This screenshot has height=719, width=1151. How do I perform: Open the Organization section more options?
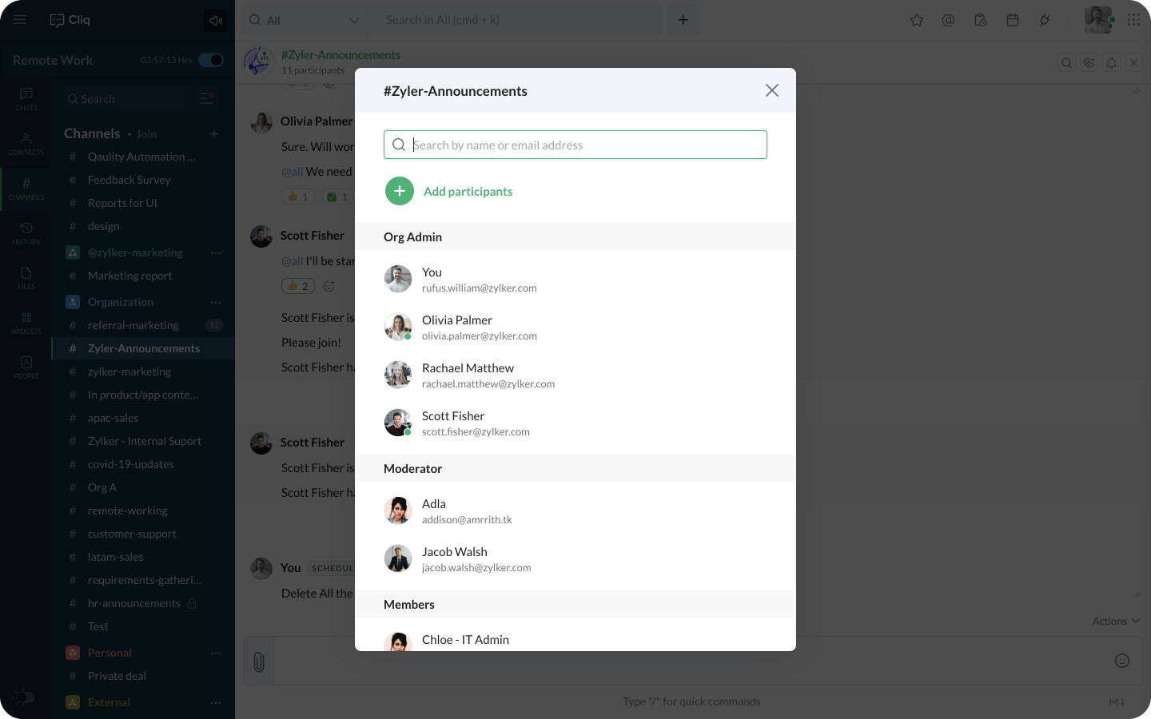(x=215, y=302)
